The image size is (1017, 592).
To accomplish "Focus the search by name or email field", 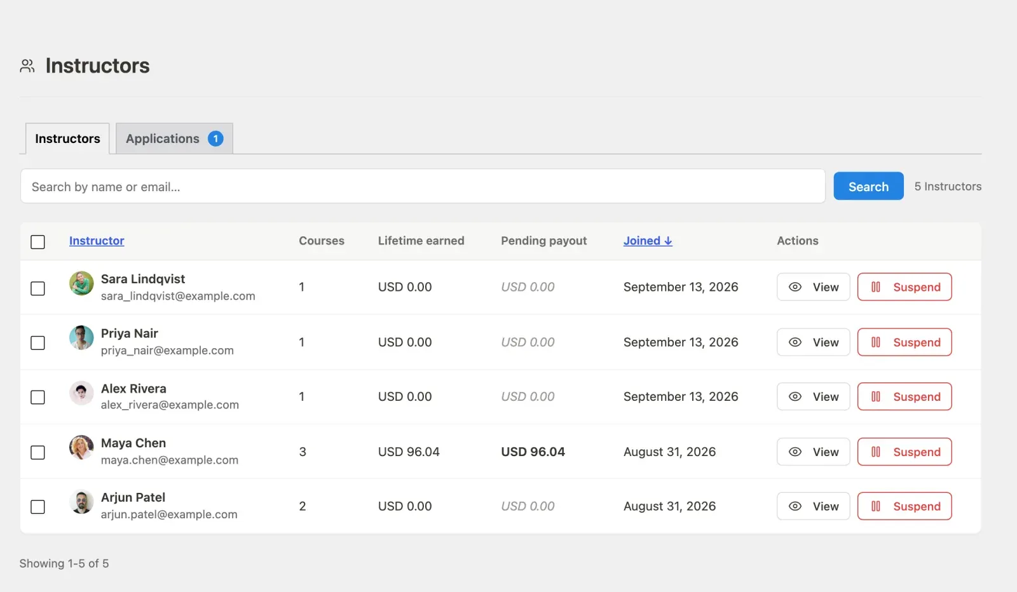I will point(423,186).
